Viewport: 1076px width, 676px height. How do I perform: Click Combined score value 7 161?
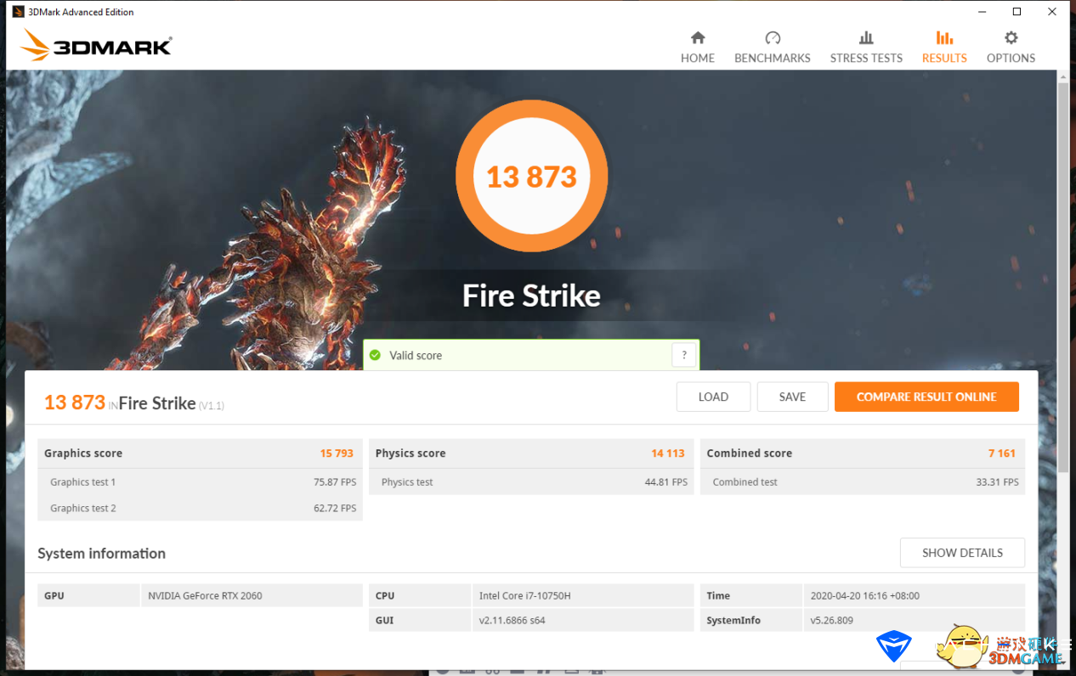click(1002, 453)
